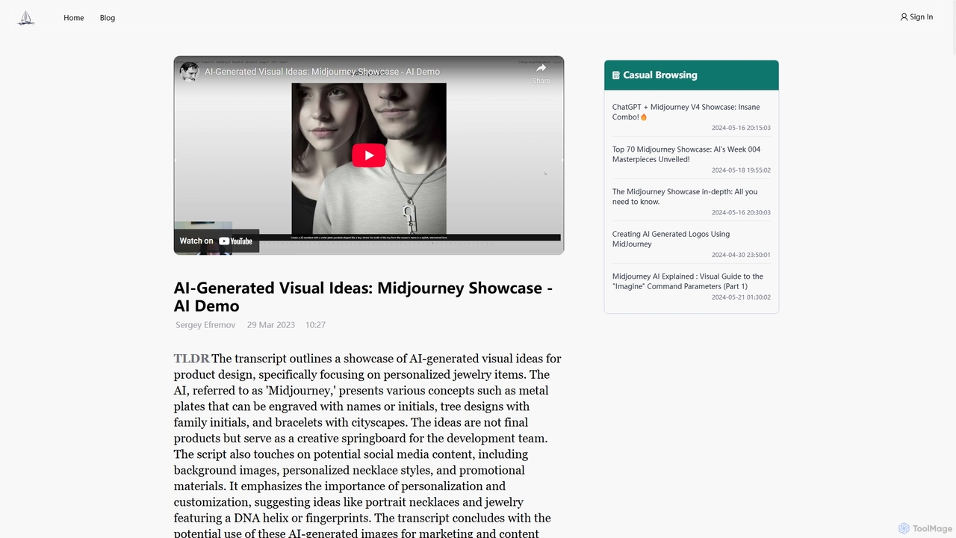This screenshot has height=538, width=956.
Task: Click the user icon beside Sign In
Action: click(904, 17)
